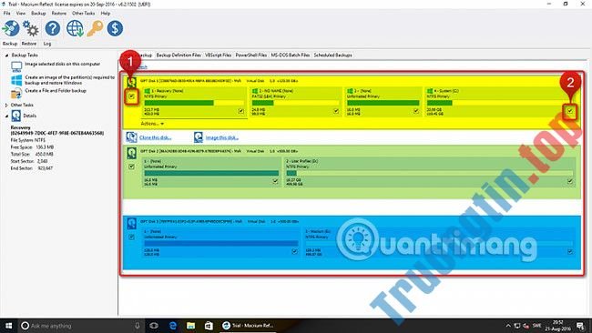
Task: Click the Windows logo backup task icon
Action: pyautogui.click(x=16, y=80)
